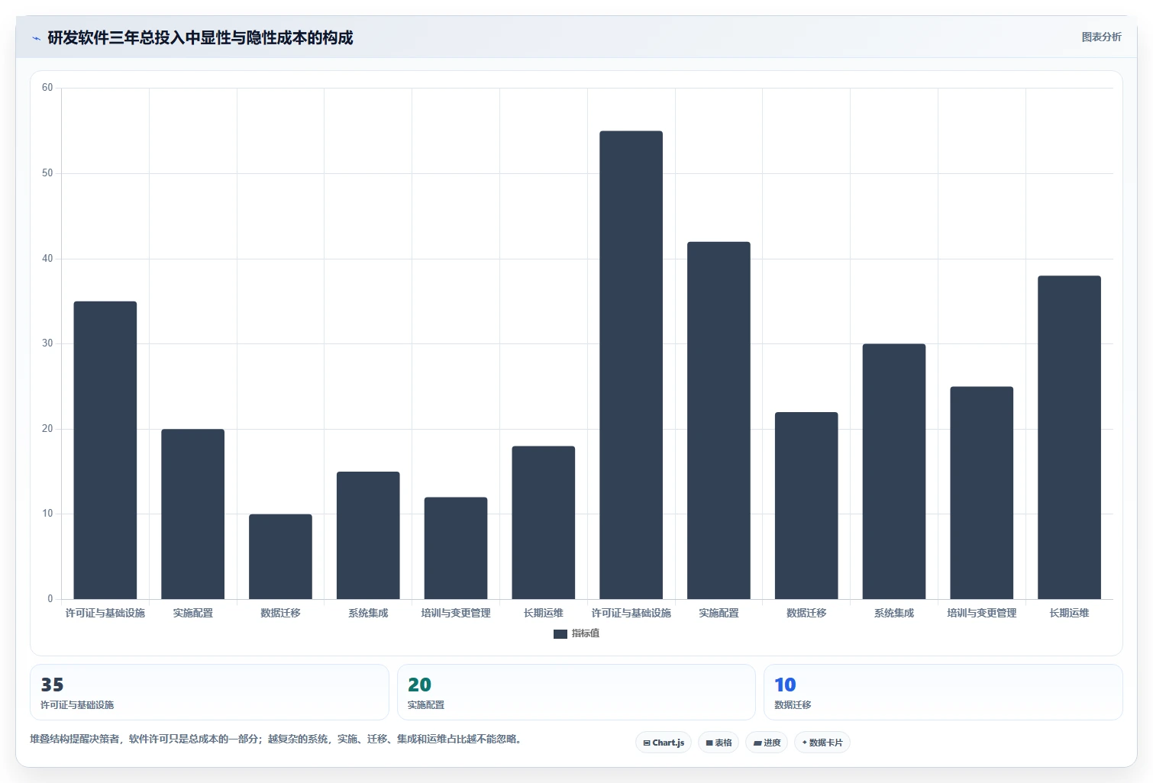Click the shortest 数据迁移 bar valued 10
Image resolution: width=1153 pixels, height=783 pixels.
point(280,556)
